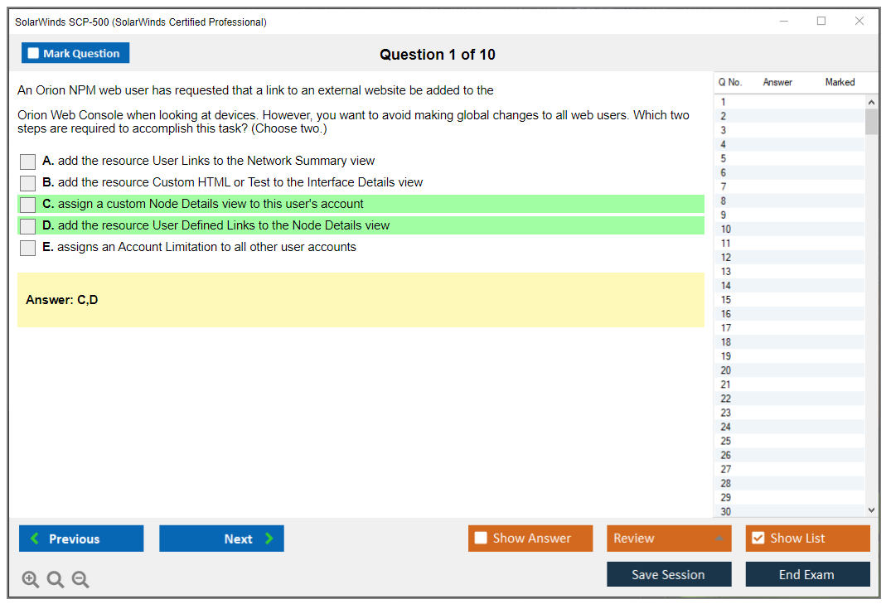
Task: Tick the checkbox for answer A
Action: 28,162
